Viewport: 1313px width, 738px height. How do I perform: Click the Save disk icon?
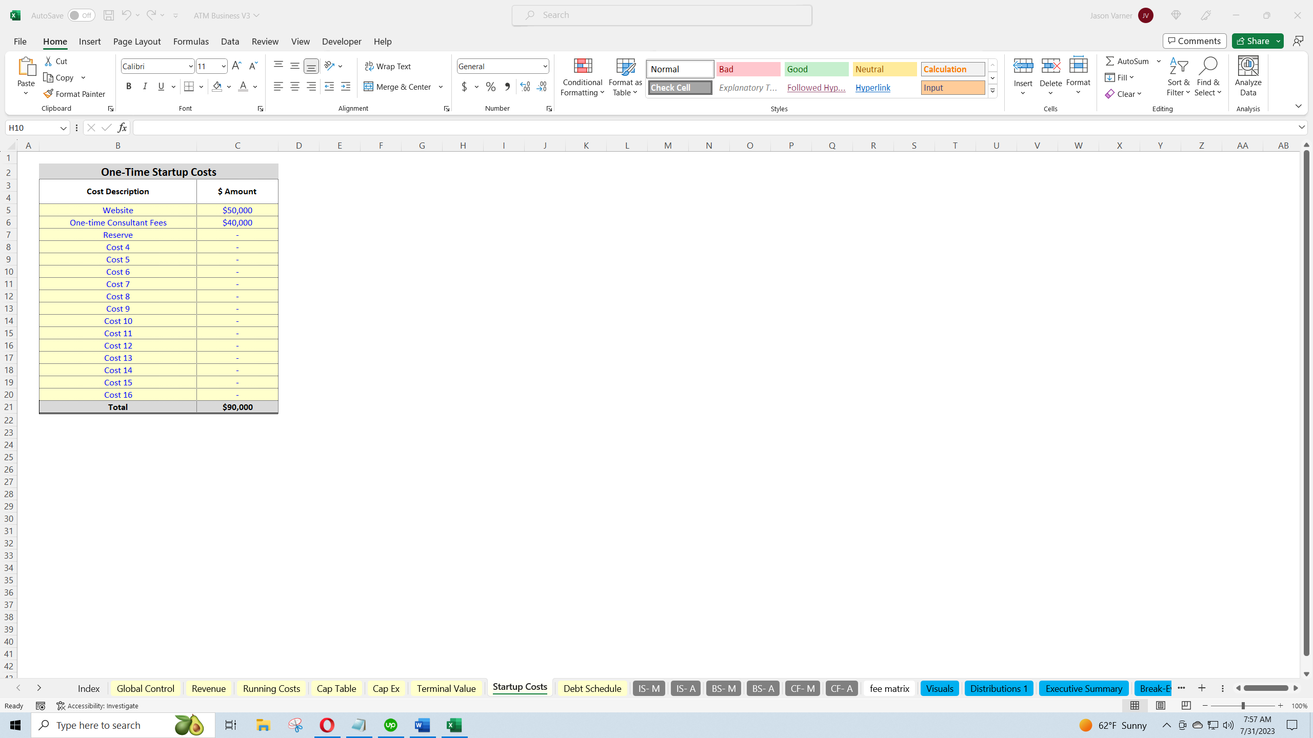tap(108, 15)
